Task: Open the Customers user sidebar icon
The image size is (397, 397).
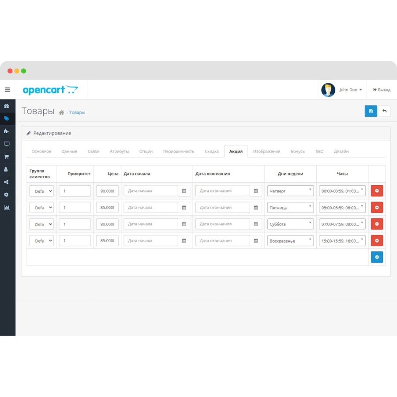Action: coord(6,169)
